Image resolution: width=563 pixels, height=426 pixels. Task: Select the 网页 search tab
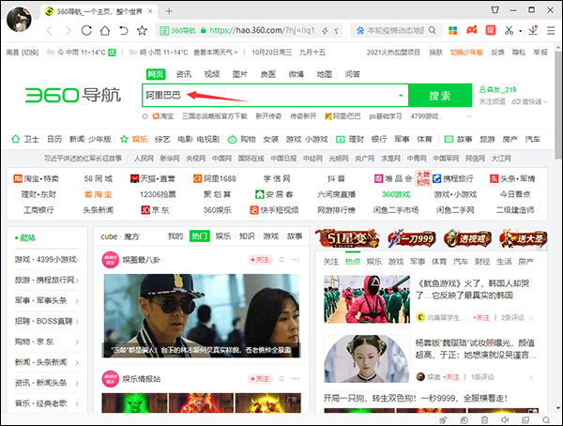156,74
